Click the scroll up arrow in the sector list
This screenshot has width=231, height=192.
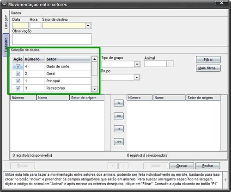(x=94, y=59)
